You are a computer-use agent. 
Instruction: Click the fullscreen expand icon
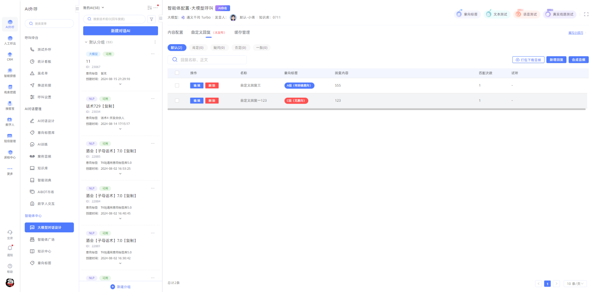pyautogui.click(x=586, y=14)
